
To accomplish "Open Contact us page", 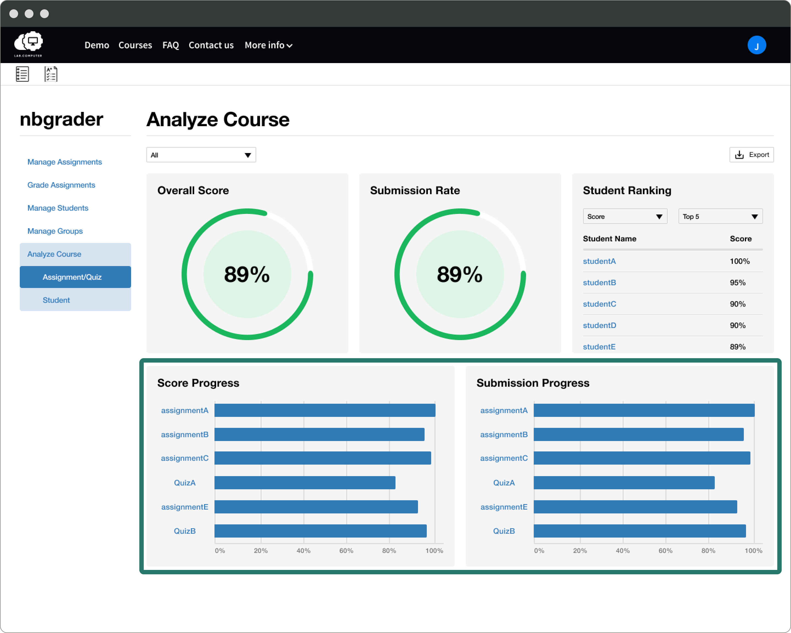I will pyautogui.click(x=211, y=45).
